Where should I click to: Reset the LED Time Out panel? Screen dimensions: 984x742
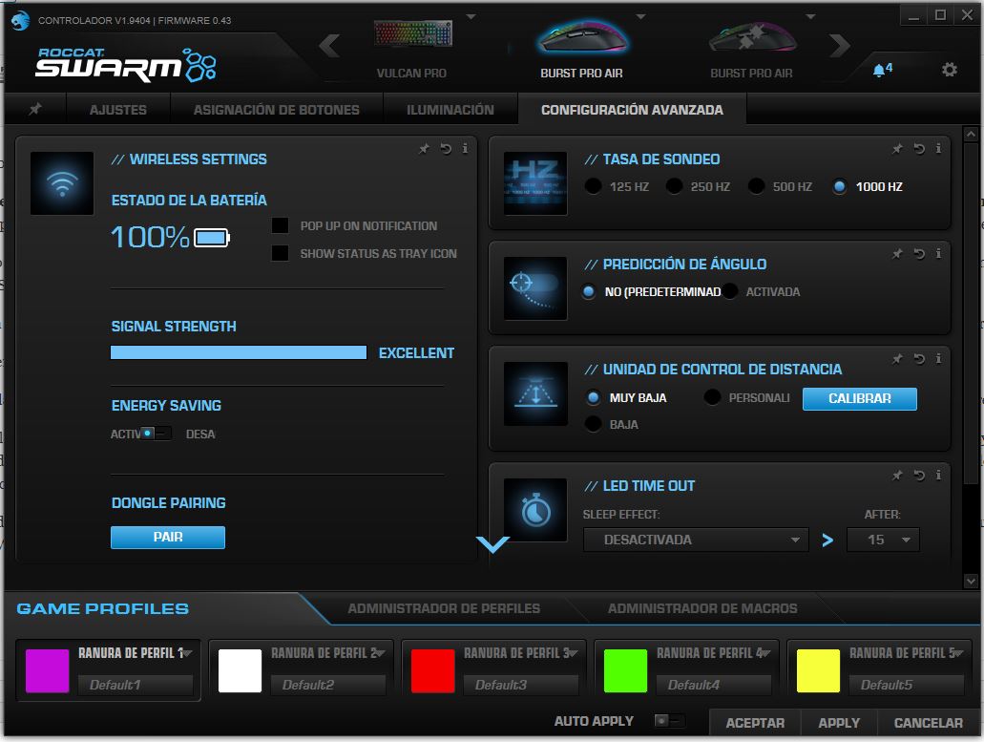click(x=918, y=476)
